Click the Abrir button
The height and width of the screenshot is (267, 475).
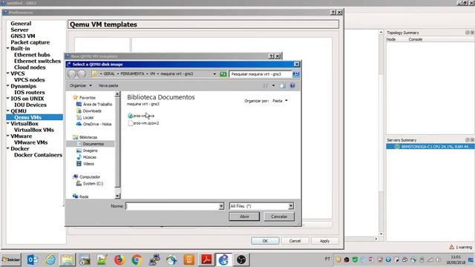click(244, 217)
